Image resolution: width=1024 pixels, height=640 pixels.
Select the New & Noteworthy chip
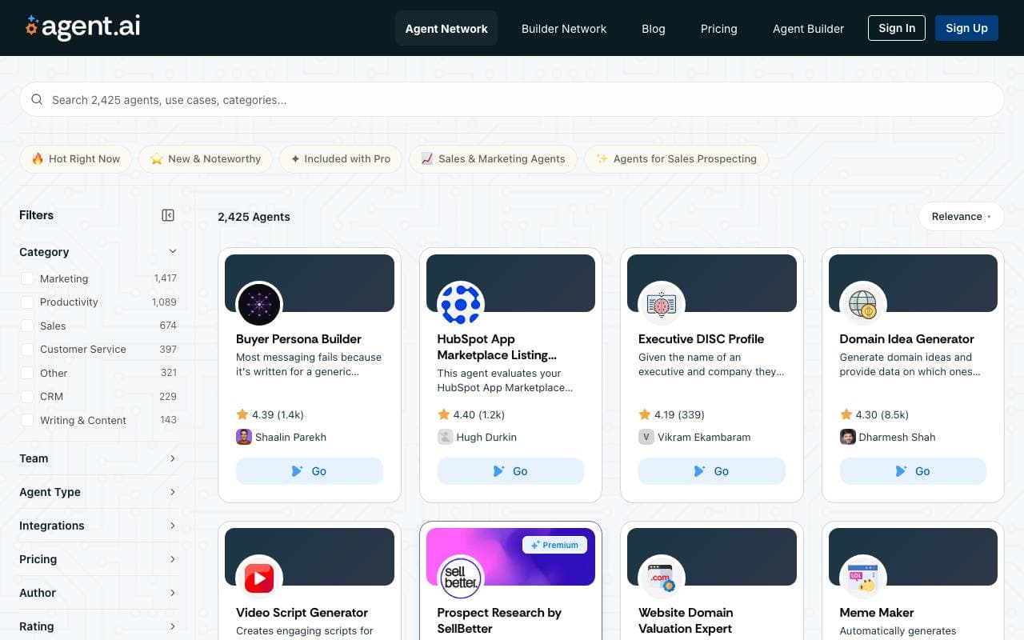(206, 158)
